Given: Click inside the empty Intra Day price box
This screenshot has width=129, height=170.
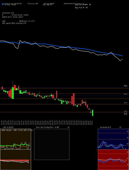Looking at the screenshot, I should pyautogui.click(x=52, y=144).
